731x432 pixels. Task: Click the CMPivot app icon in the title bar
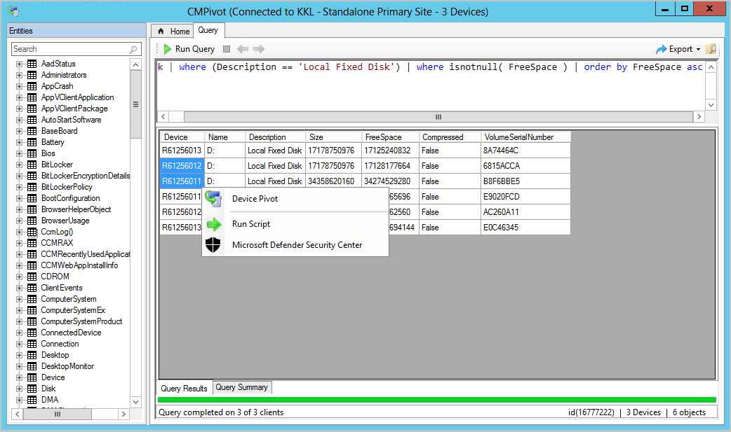tap(13, 11)
